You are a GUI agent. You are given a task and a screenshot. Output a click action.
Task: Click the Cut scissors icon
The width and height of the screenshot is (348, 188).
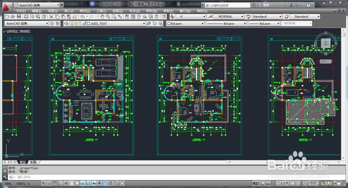click(x=51, y=17)
